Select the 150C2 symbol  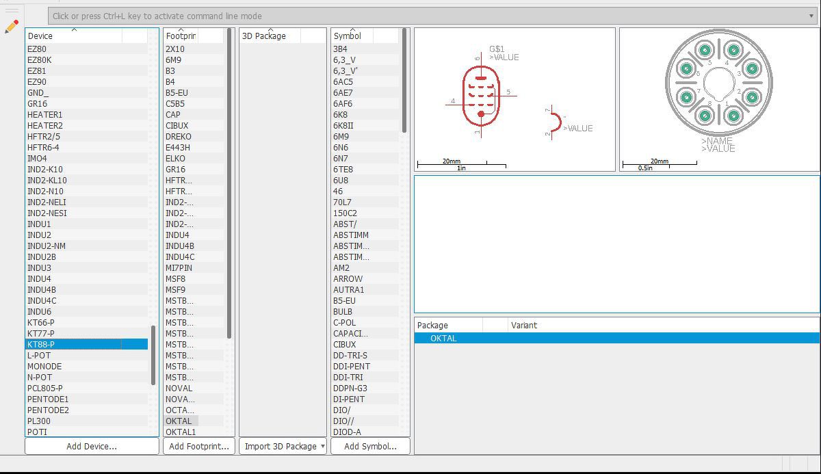tap(365, 213)
